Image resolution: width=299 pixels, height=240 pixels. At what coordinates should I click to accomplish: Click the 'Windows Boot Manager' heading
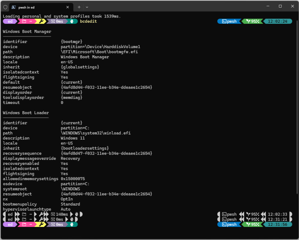[x=27, y=32]
